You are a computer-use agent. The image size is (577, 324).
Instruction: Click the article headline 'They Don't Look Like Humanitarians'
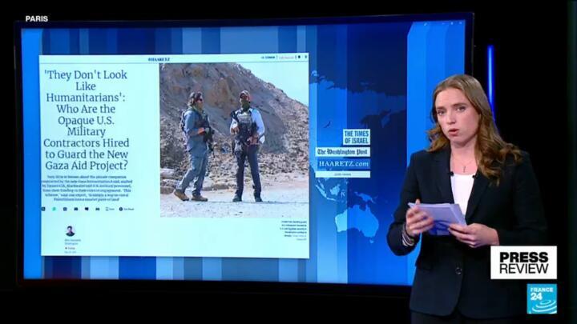coord(86,120)
